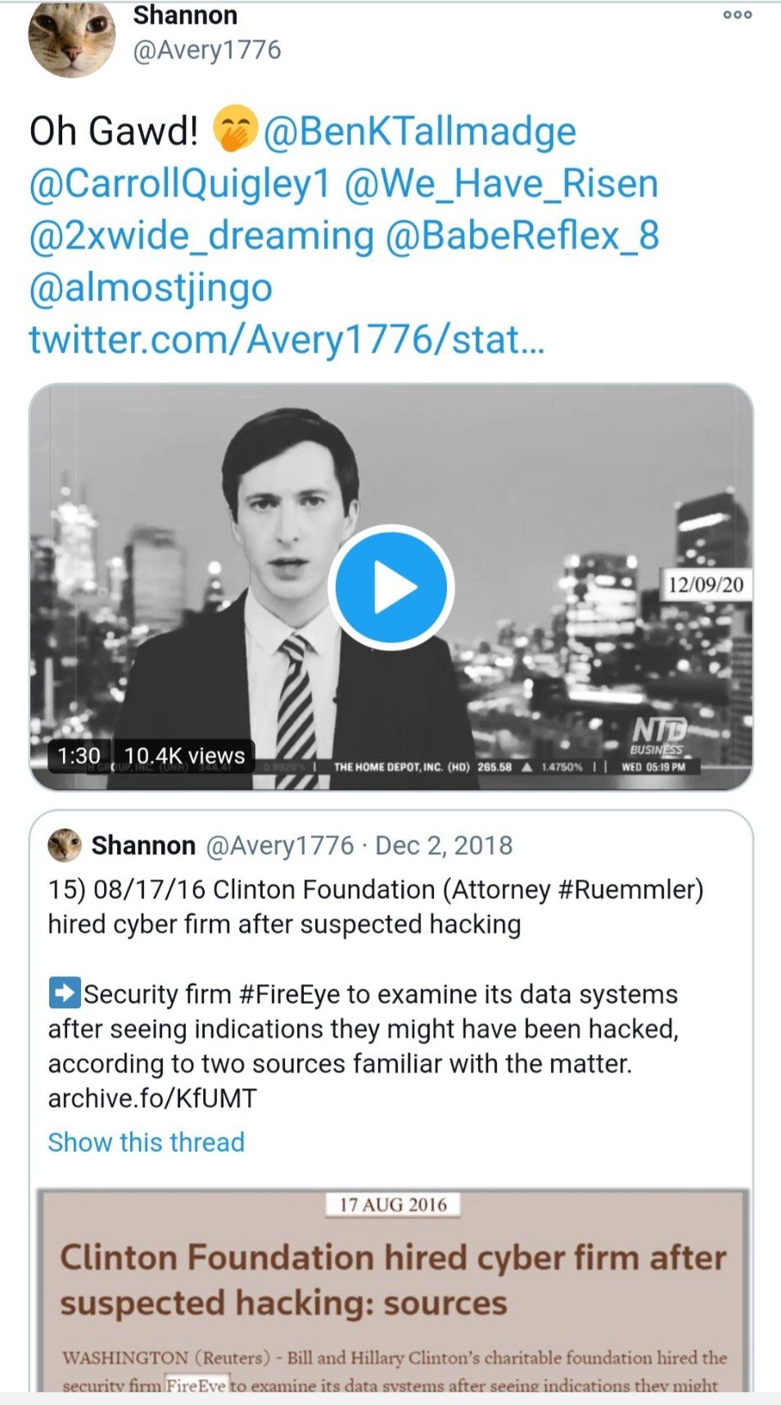Image resolution: width=781 pixels, height=1405 pixels.
Task: Click the #Ruemmler hashtag
Action: tap(630, 889)
